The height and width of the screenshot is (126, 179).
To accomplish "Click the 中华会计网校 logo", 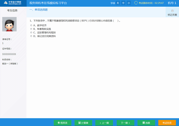I will click(x=13, y=3).
